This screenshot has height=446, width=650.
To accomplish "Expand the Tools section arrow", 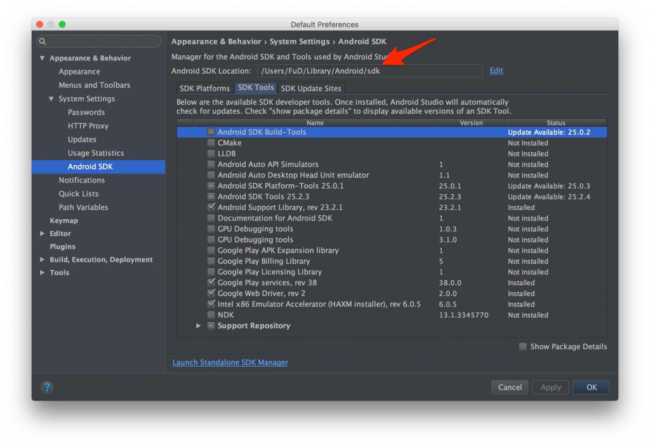I will (43, 273).
